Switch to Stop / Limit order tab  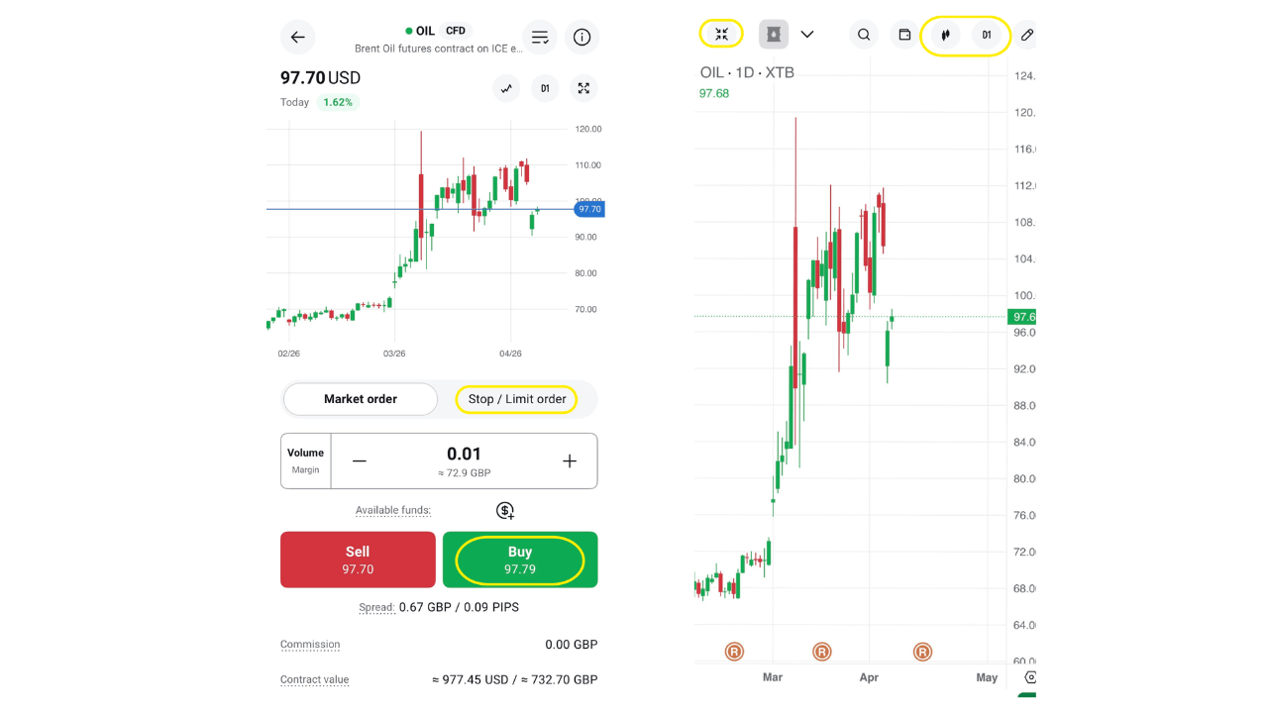517,399
